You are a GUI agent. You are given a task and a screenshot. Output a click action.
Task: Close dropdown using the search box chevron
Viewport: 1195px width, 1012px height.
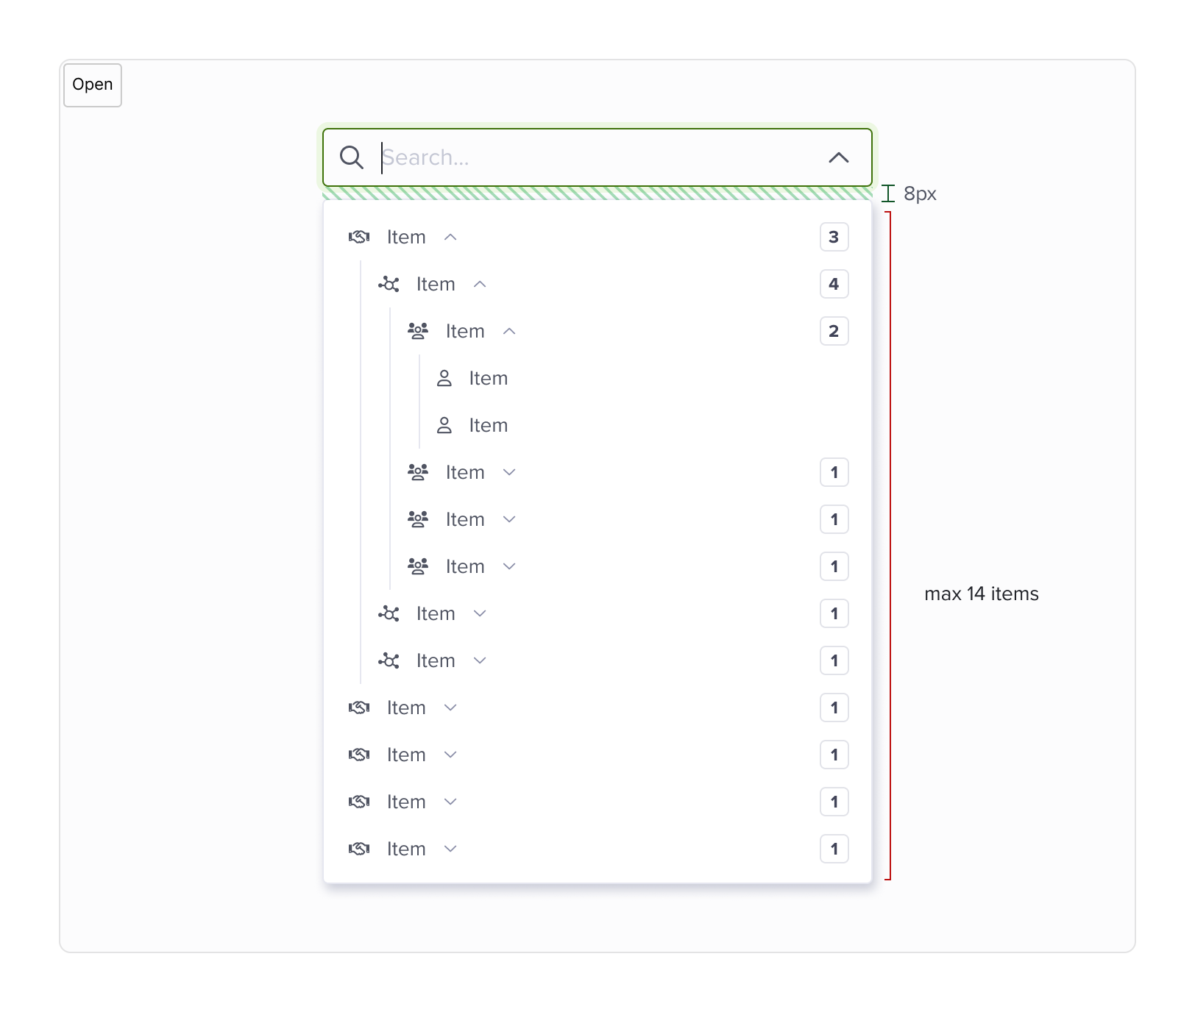pyautogui.click(x=838, y=157)
